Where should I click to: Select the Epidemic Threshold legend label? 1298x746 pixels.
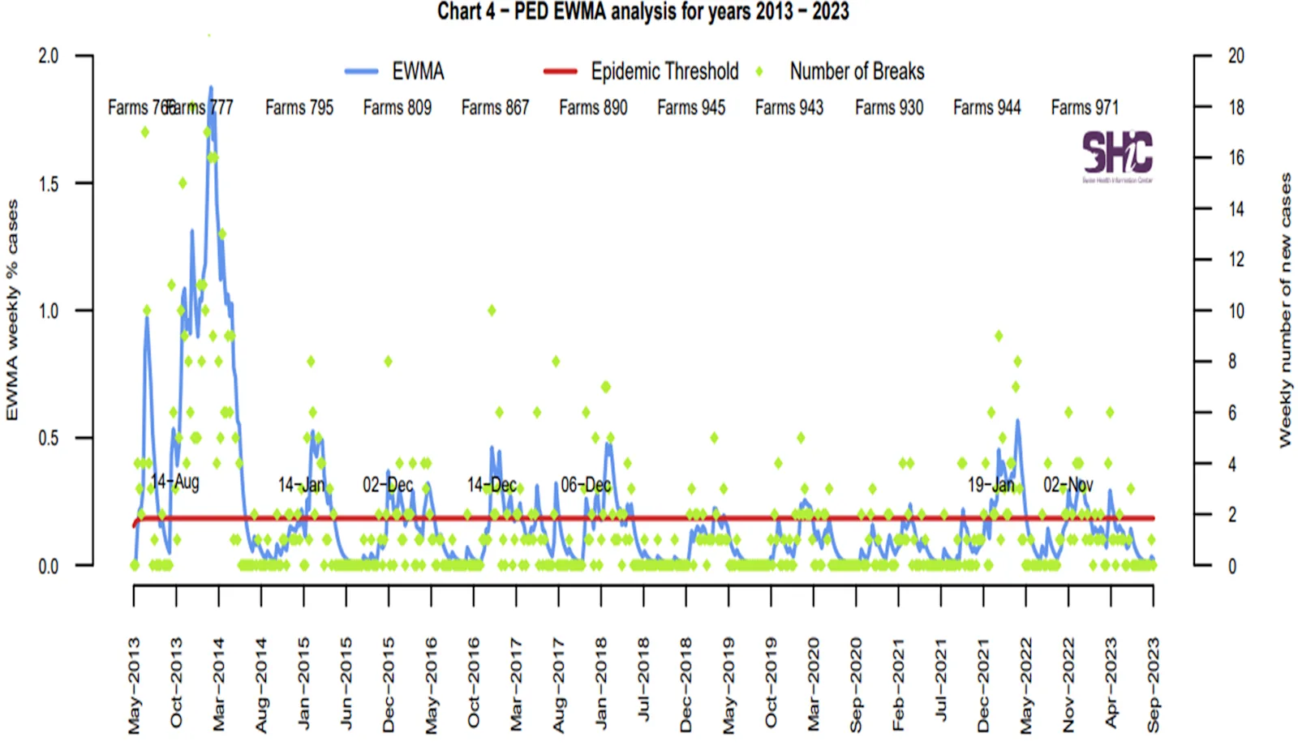tap(664, 71)
